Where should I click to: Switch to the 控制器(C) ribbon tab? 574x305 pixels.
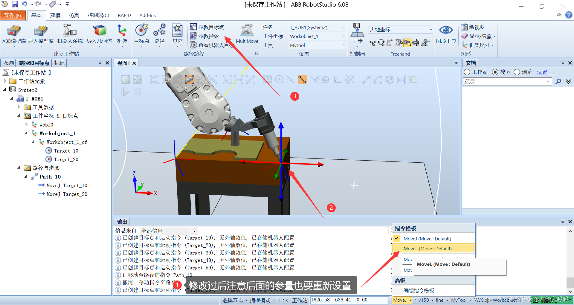tap(98, 15)
